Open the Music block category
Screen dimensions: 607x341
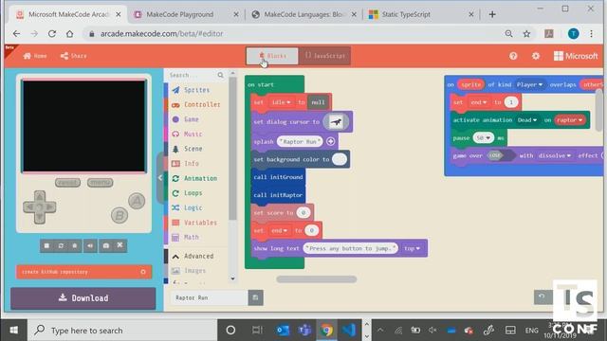coord(193,135)
